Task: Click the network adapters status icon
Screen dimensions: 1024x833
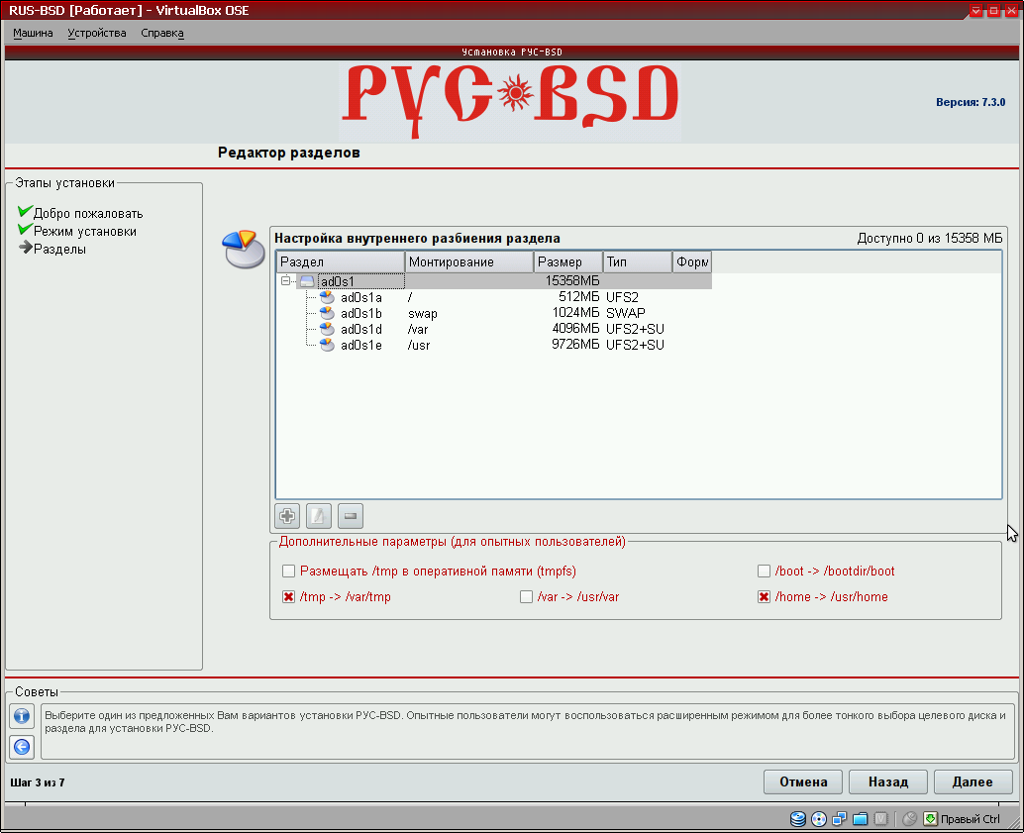Action: tap(840, 819)
